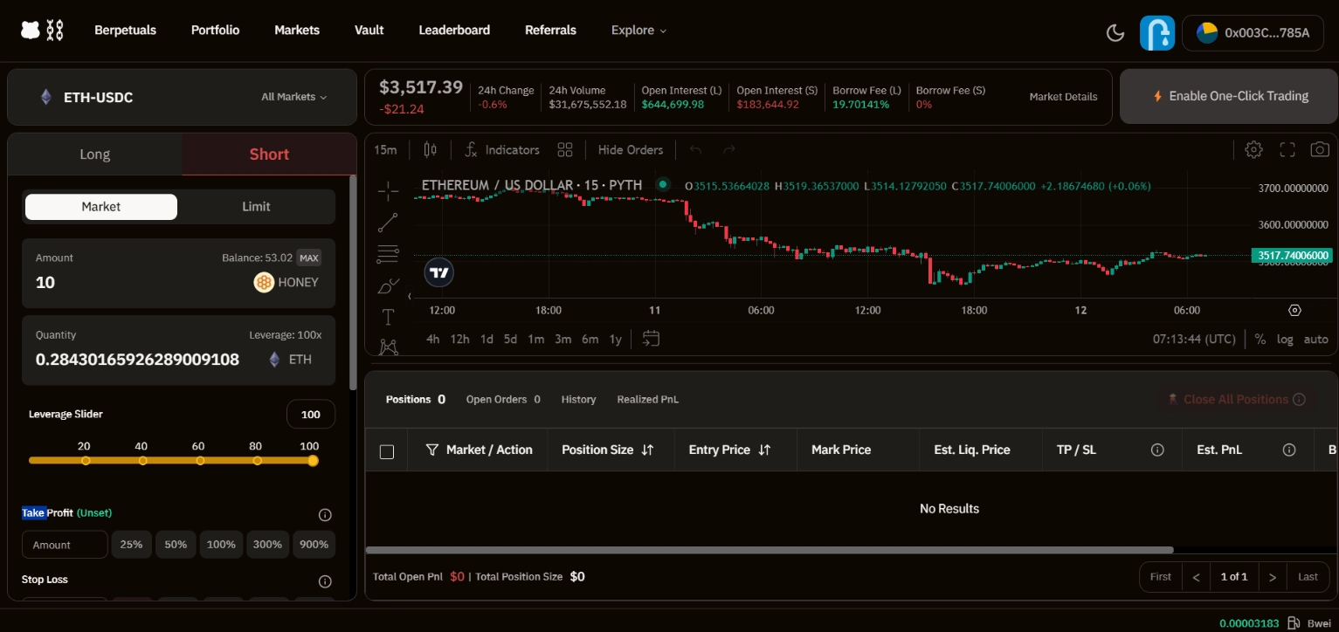Switch order type to Market

pos(101,207)
